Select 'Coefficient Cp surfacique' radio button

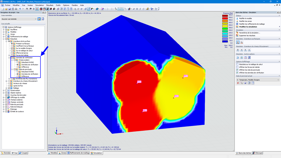pyautogui.click(x=12, y=46)
